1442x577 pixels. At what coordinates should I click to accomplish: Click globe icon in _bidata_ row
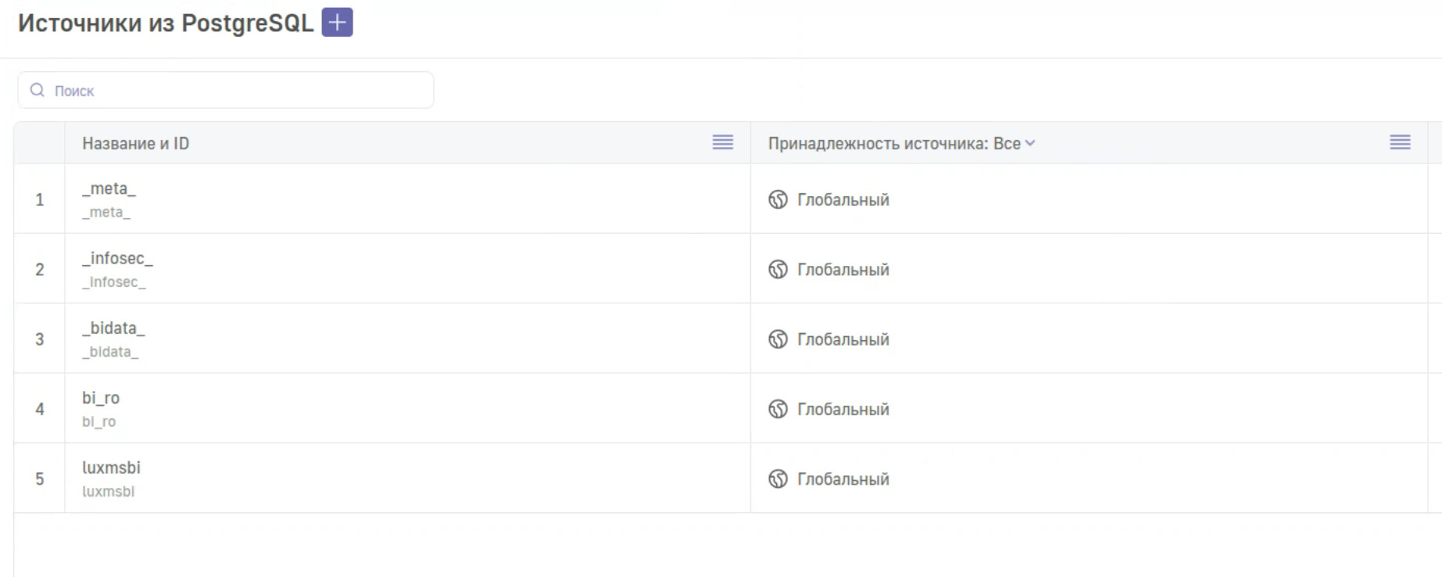coord(778,339)
